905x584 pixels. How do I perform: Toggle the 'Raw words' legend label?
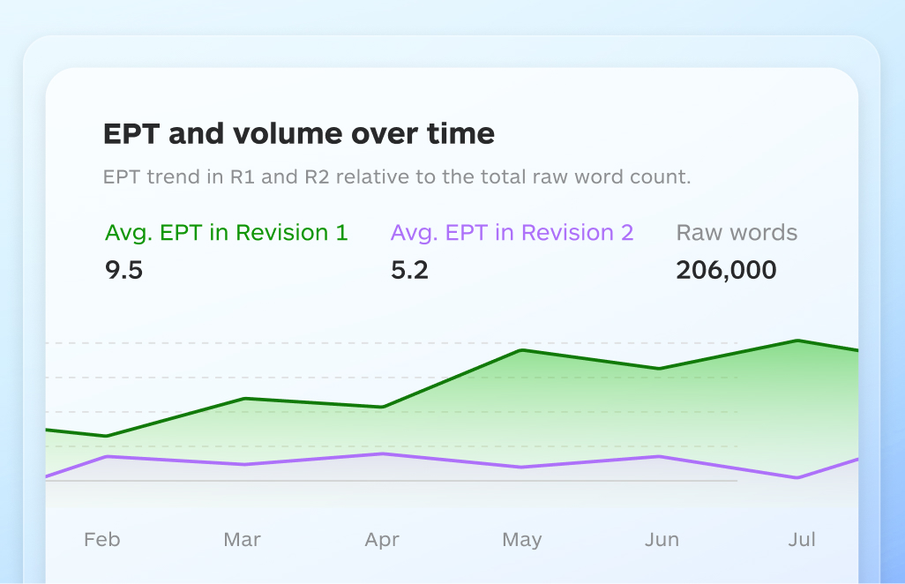(737, 233)
